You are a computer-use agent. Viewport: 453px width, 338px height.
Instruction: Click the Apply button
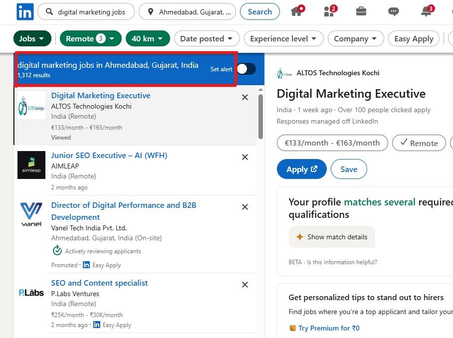(x=302, y=169)
